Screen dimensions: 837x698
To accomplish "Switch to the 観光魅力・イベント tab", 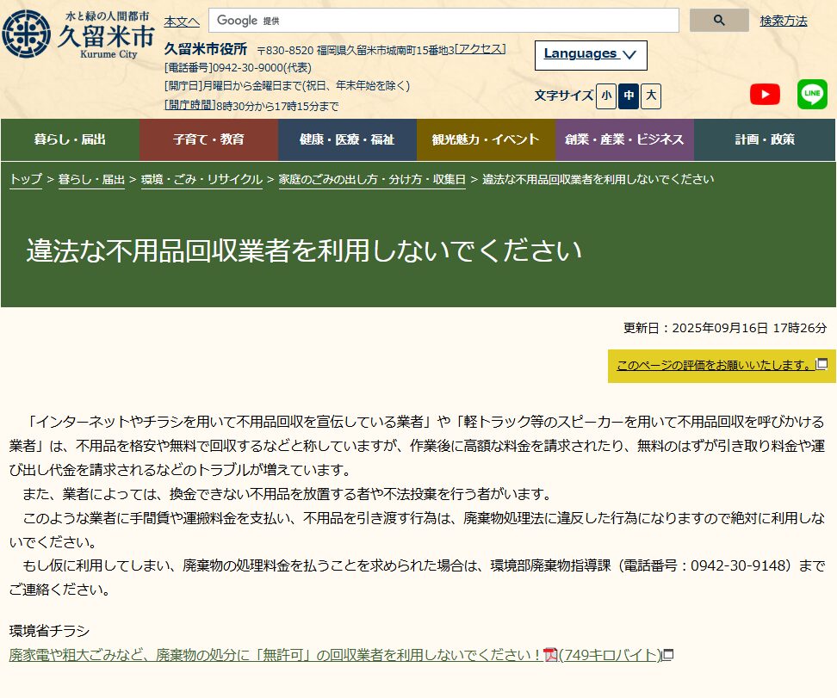I will (x=487, y=139).
